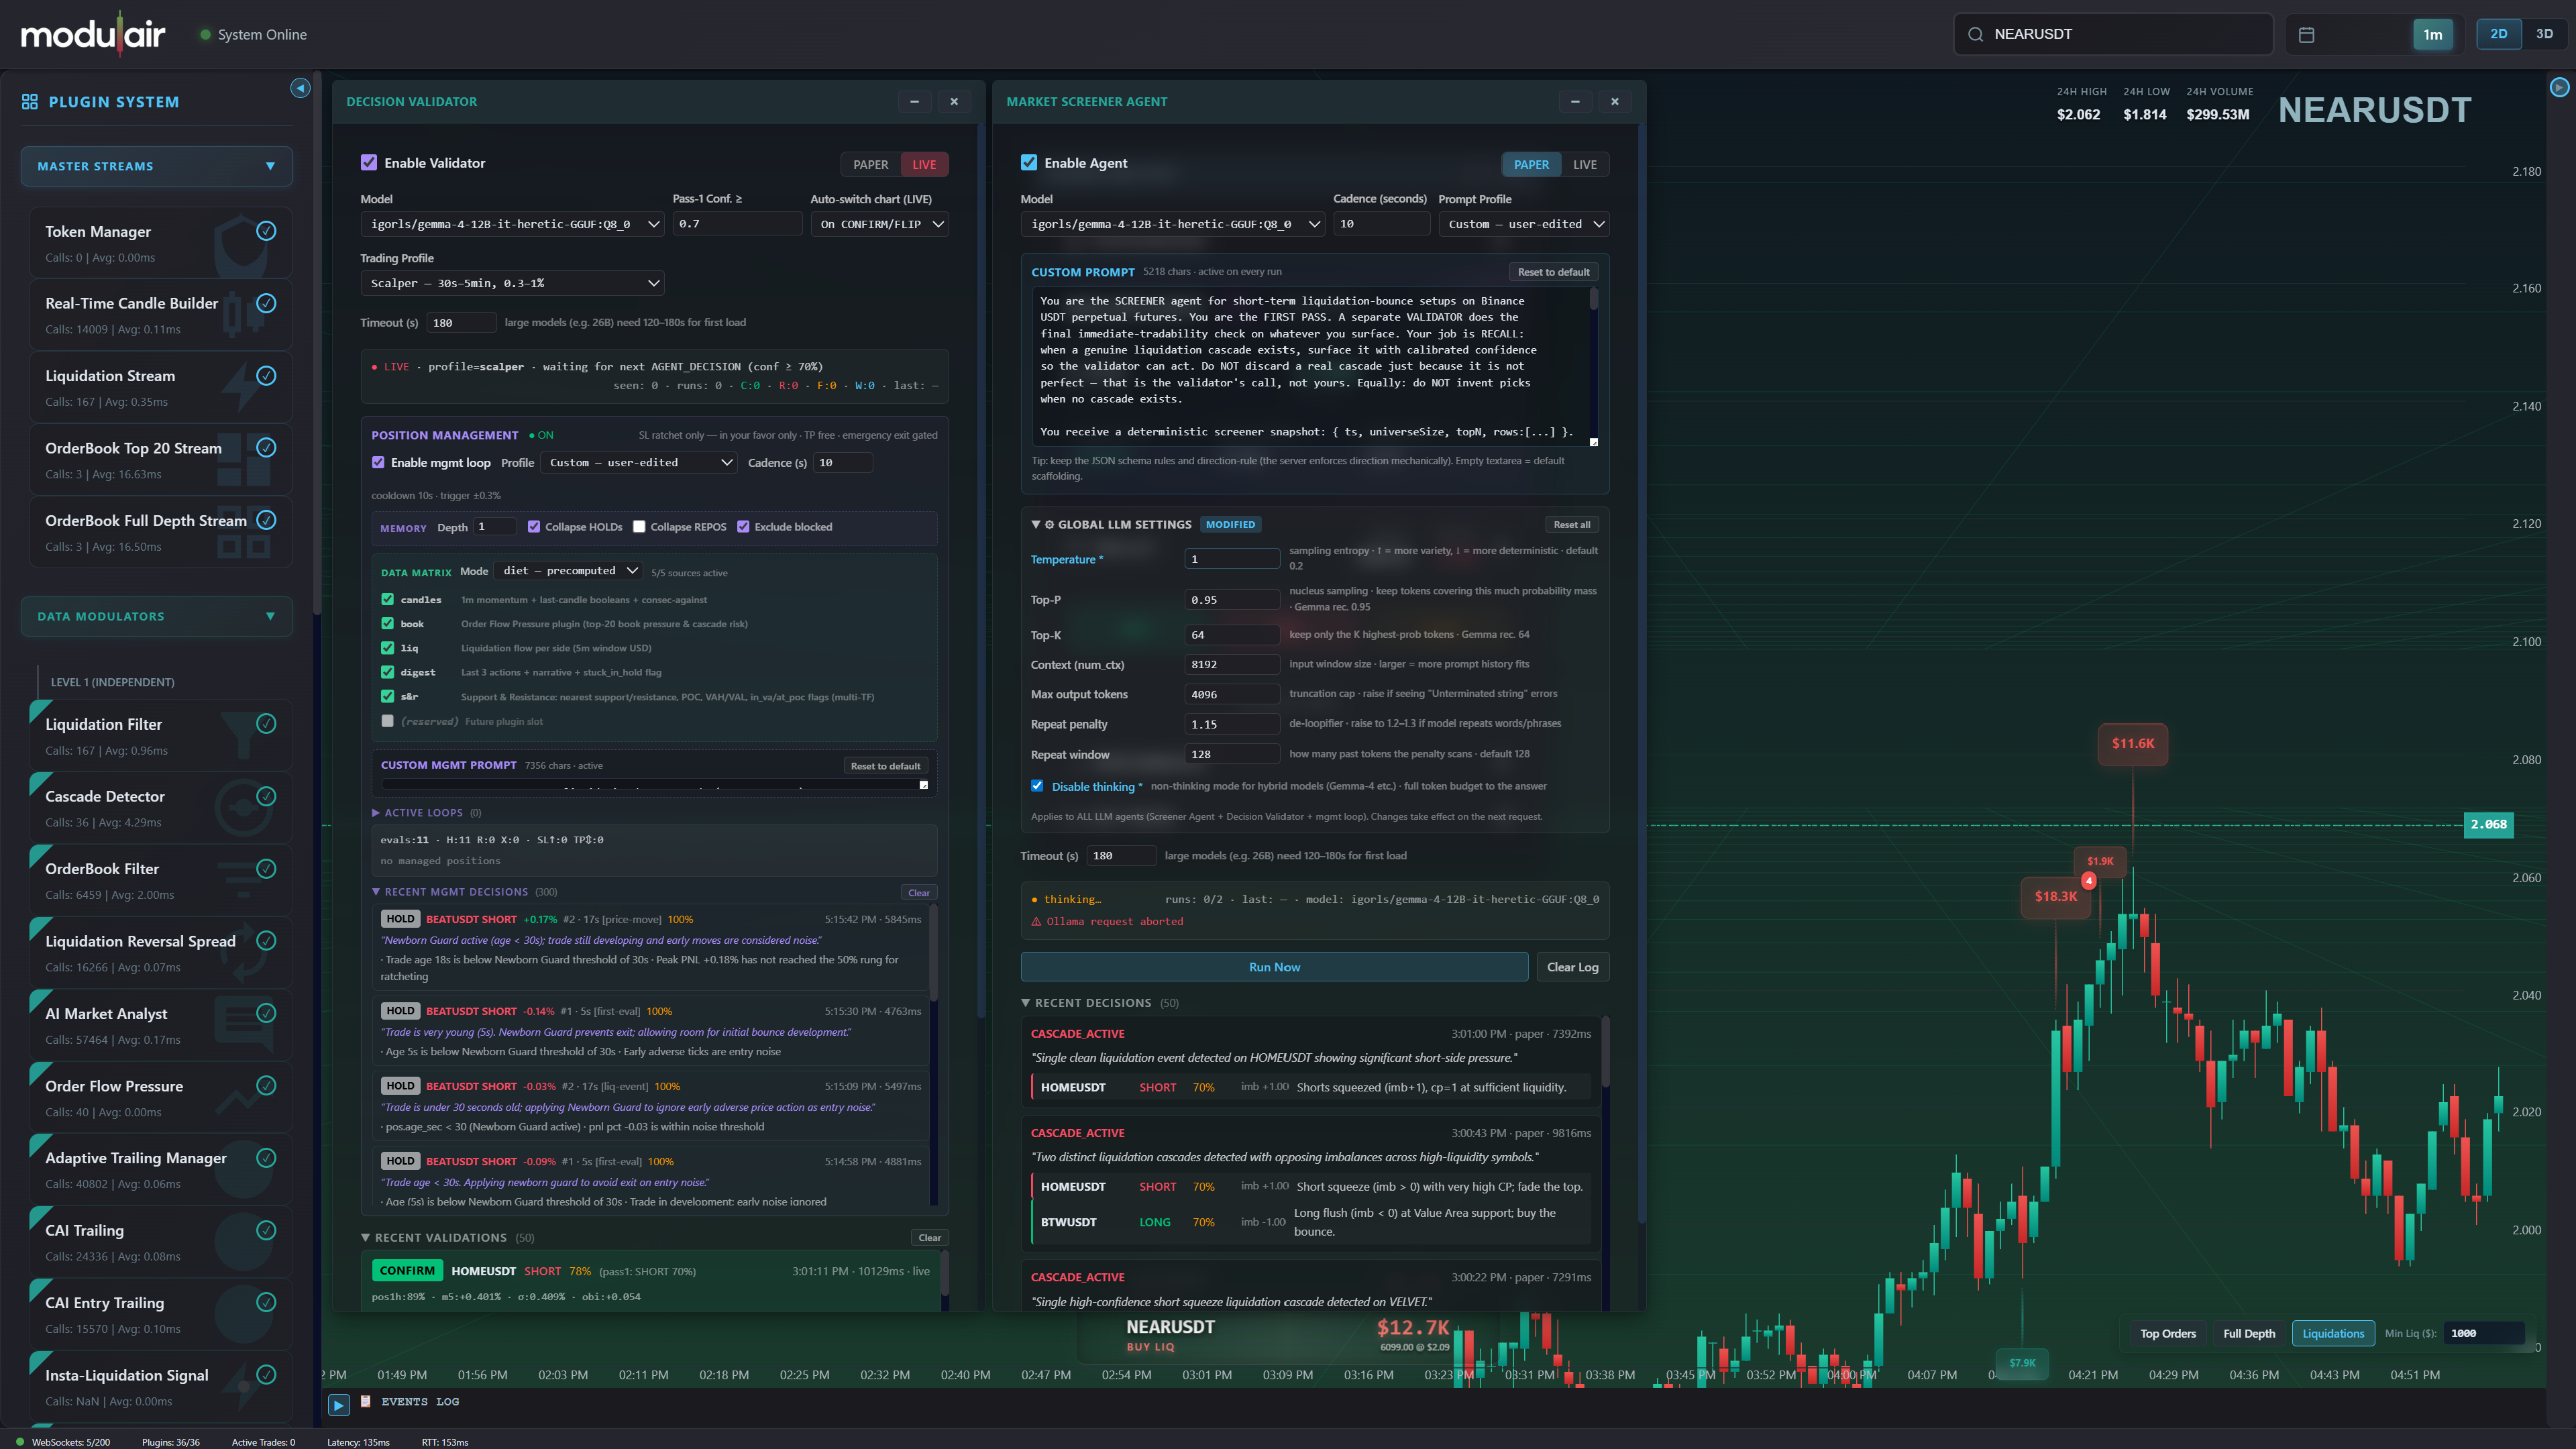Toggle Liquidation Stream check icon
The height and width of the screenshot is (1449, 2576).
tap(266, 376)
